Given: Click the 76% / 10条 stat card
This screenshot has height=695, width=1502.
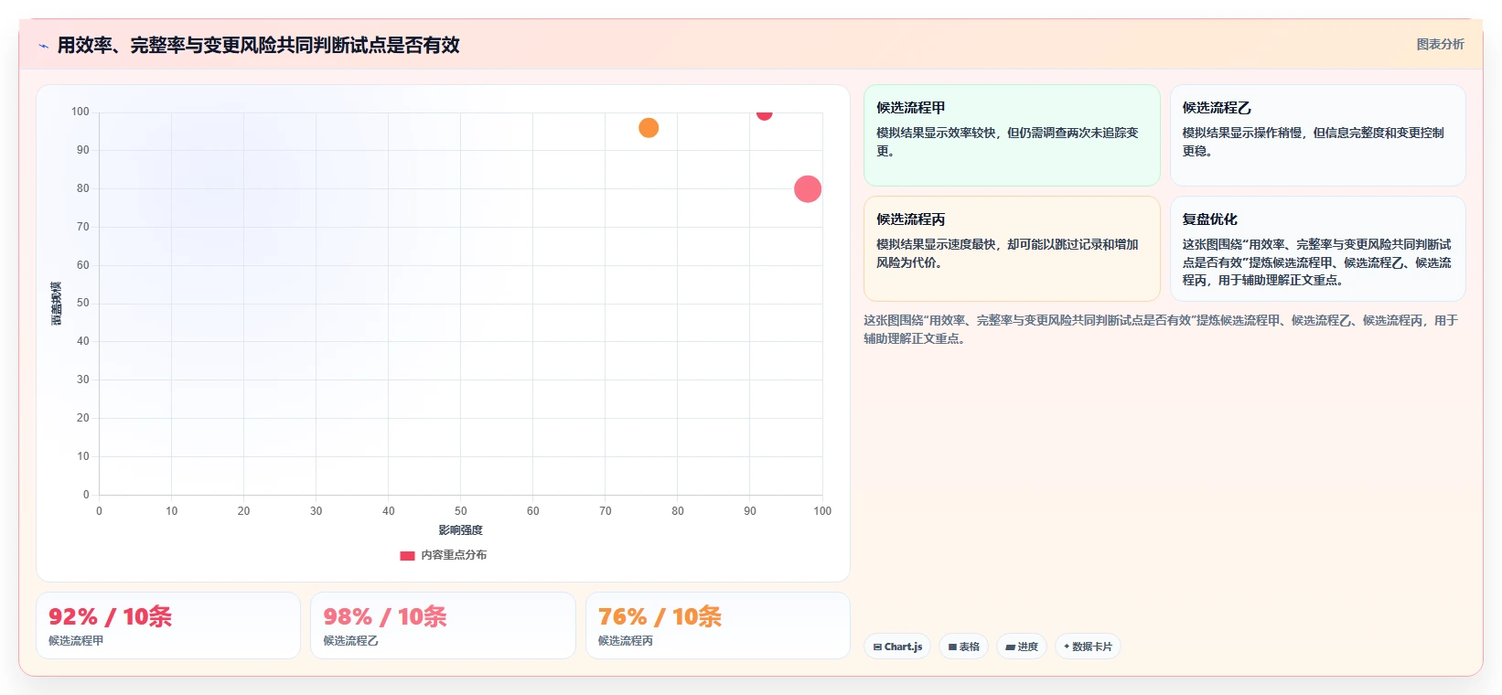Looking at the screenshot, I should coord(718,625).
